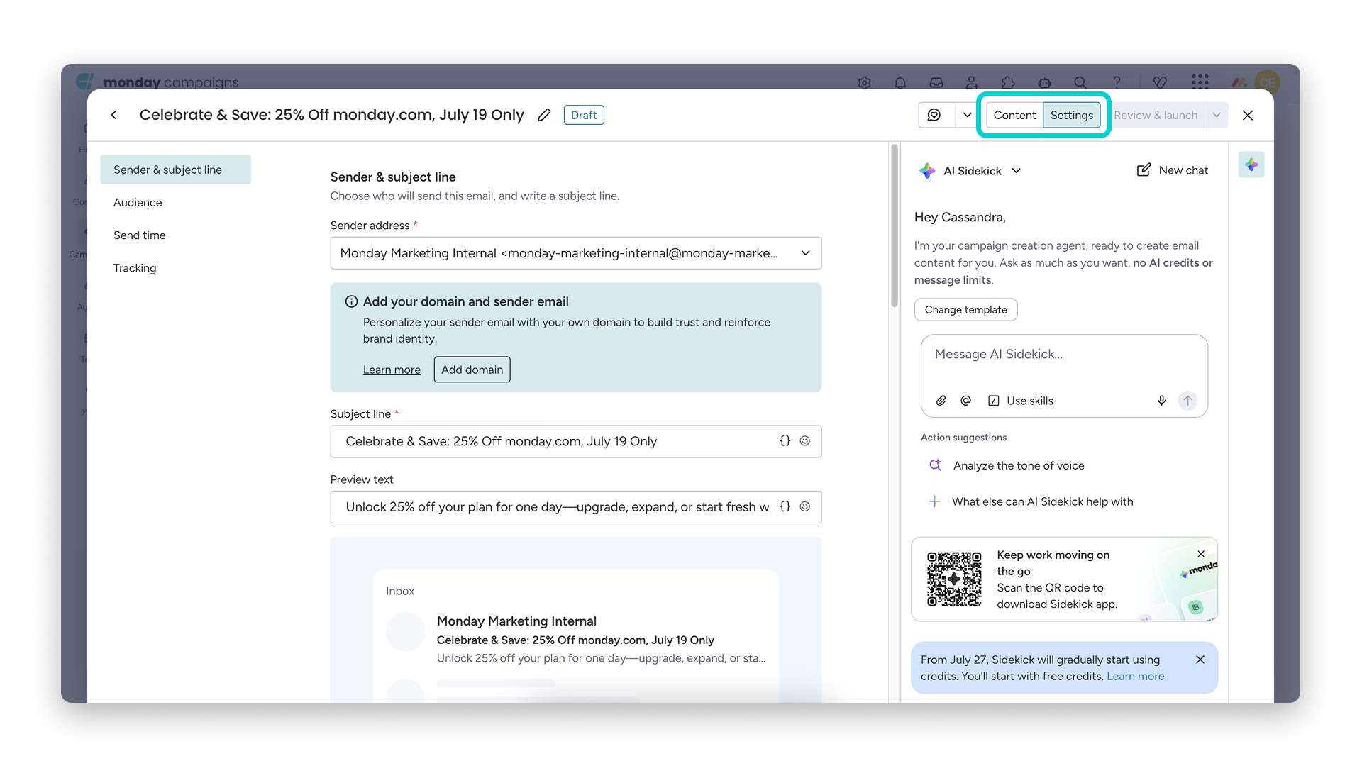Screen dimensions: 1362x766
Task: Click into the Message AI Sidekick field
Action: tap(1064, 362)
